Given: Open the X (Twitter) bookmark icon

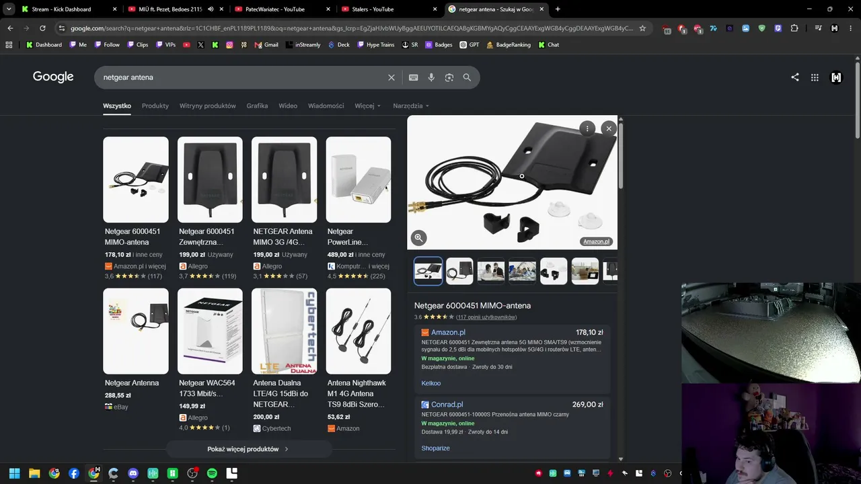Looking at the screenshot, I should [x=200, y=45].
